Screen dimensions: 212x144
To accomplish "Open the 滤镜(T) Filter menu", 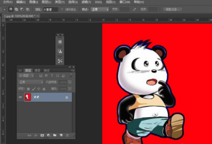I will [x=86, y=2].
